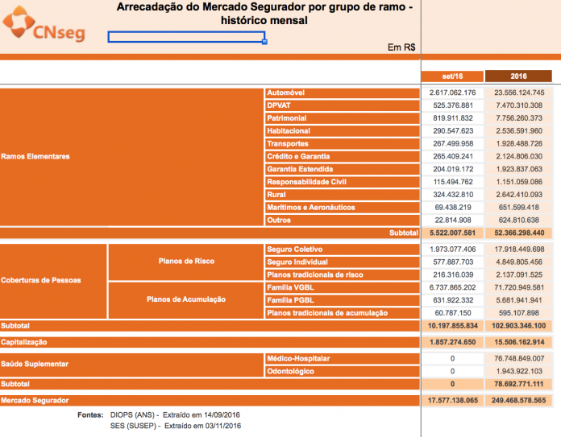Click the Capitalização row label
The width and height of the screenshot is (561, 437).
point(26,342)
